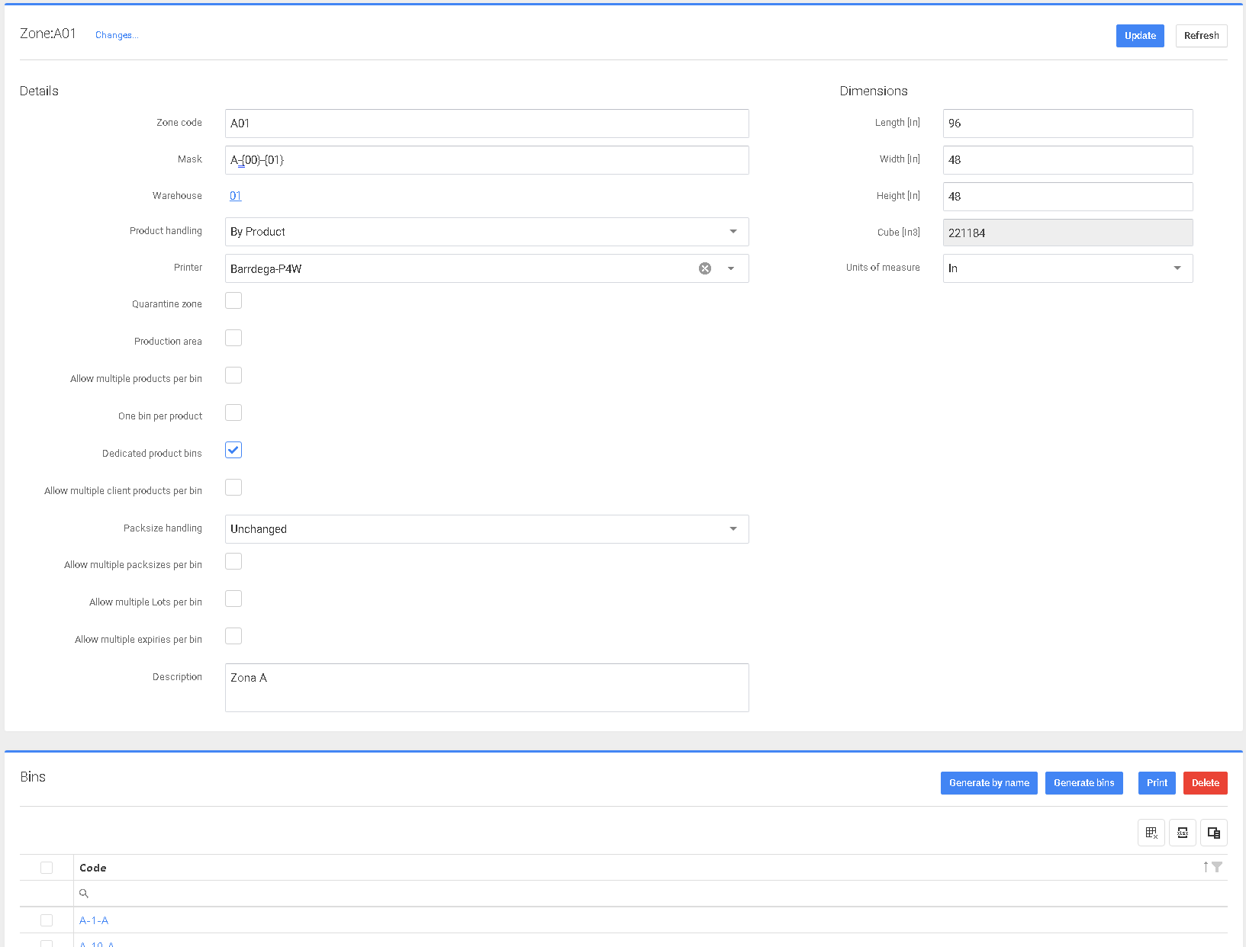This screenshot has height=947, width=1246.
Task: Open the column chooser icon
Action: (1213, 833)
